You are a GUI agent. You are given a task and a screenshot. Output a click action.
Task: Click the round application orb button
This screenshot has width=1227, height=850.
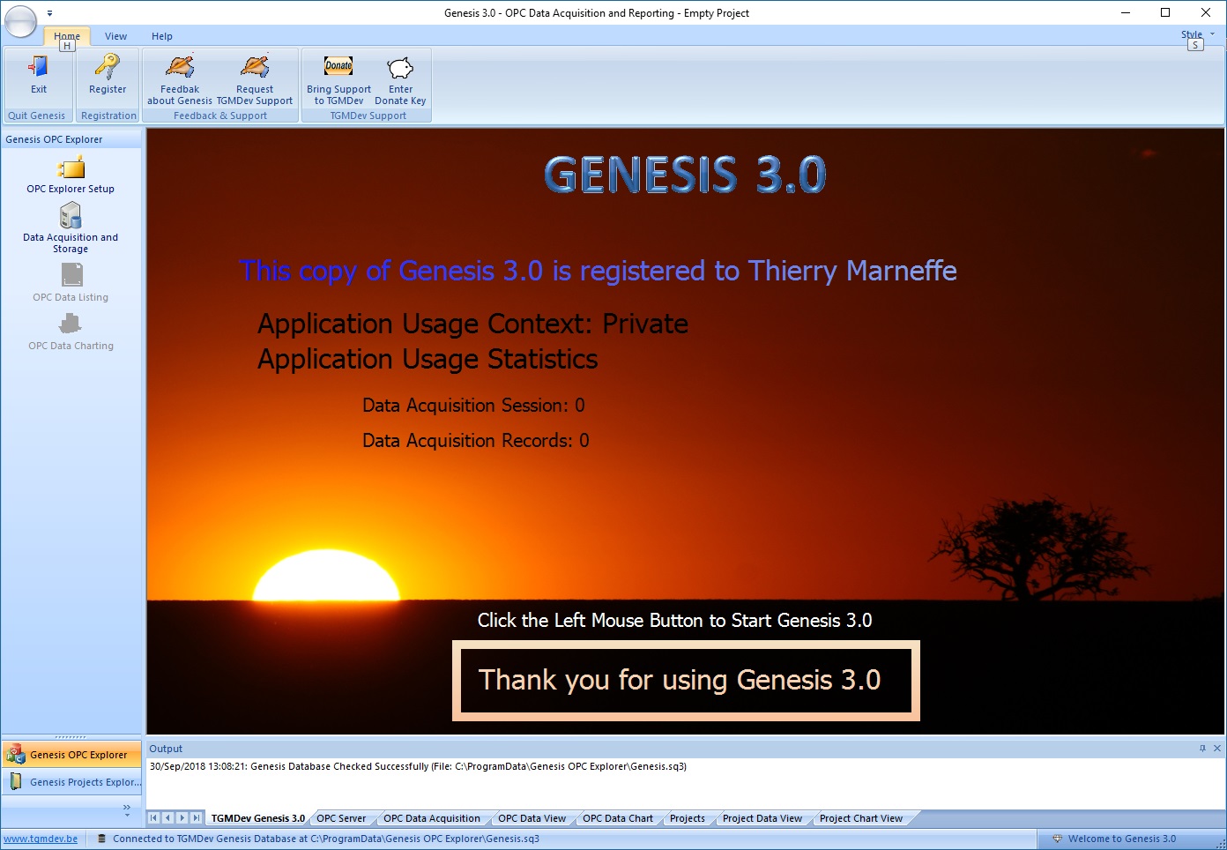(20, 21)
